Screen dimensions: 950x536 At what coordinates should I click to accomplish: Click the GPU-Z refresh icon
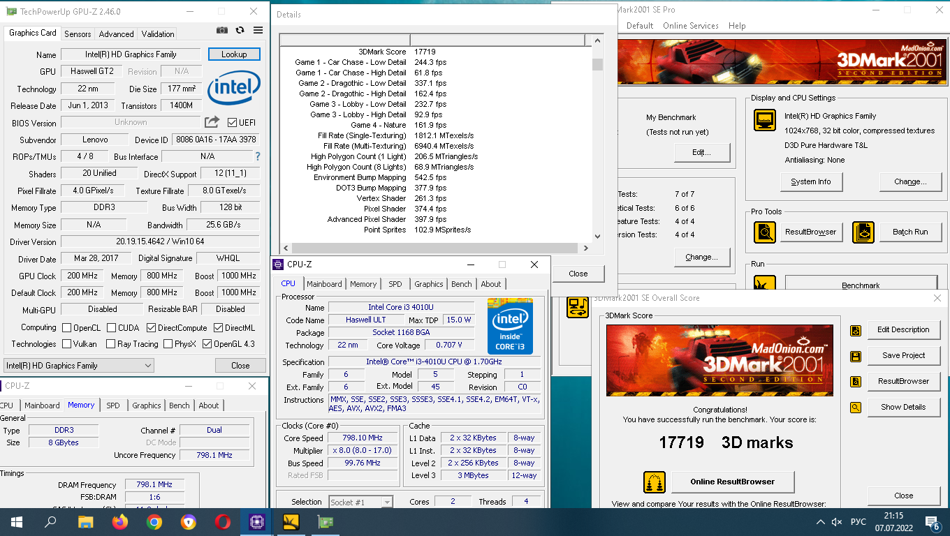point(240,31)
